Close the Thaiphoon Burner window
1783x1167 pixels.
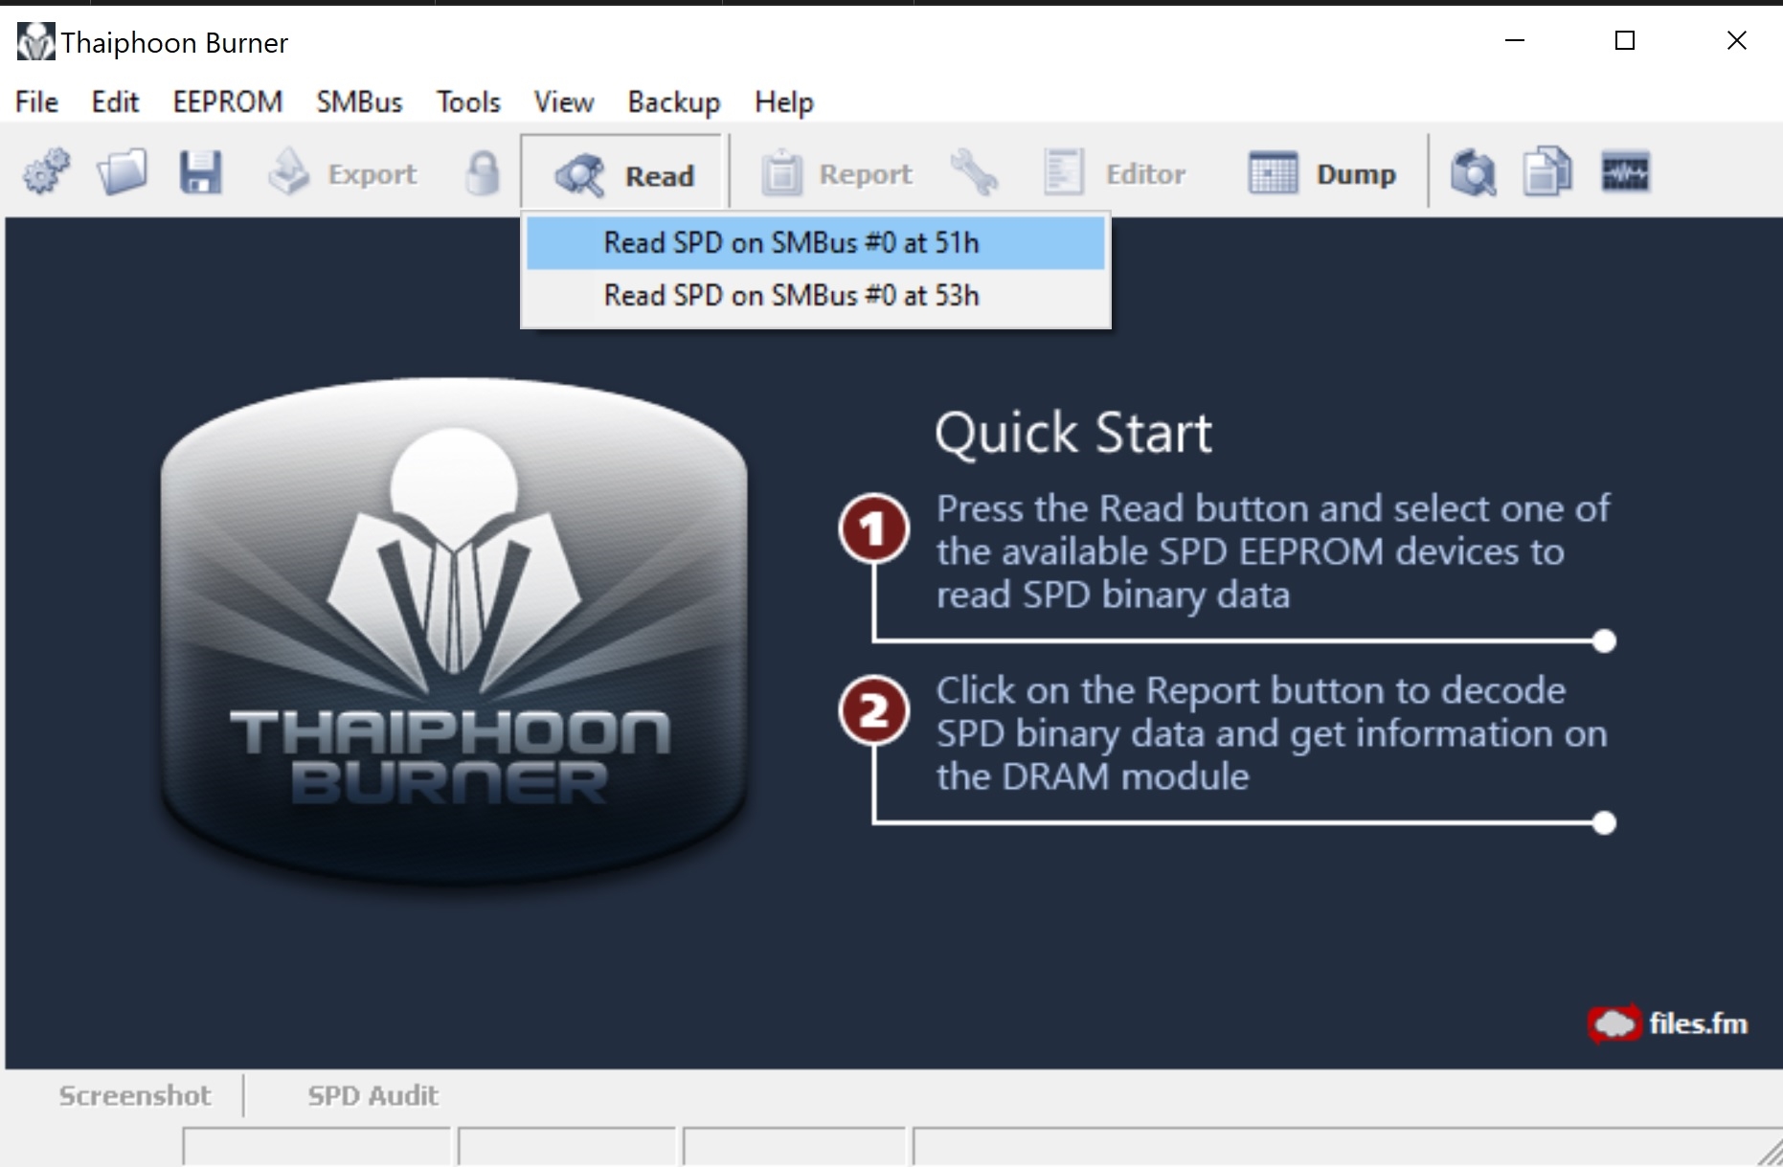click(1737, 40)
